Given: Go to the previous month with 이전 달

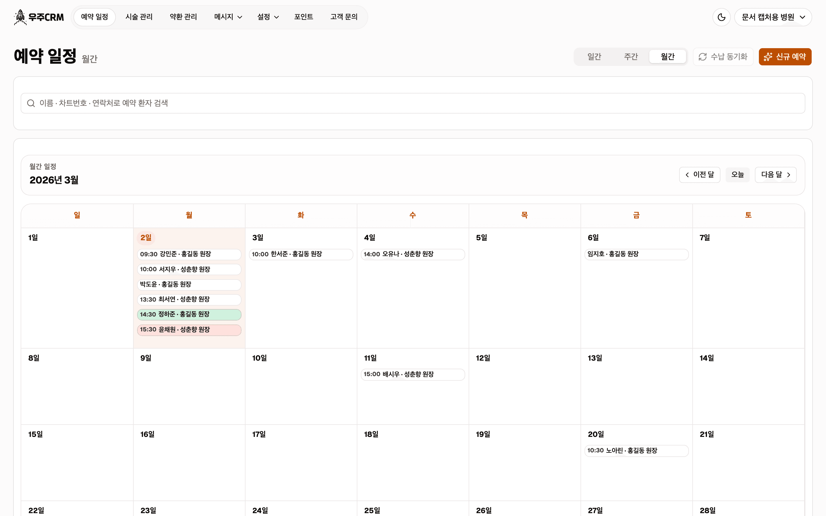Looking at the screenshot, I should [699, 175].
